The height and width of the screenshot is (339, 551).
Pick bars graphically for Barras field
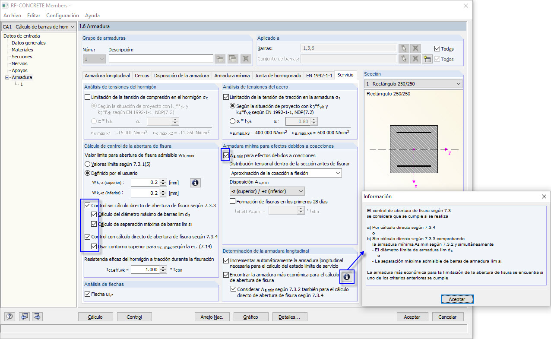[403, 48]
